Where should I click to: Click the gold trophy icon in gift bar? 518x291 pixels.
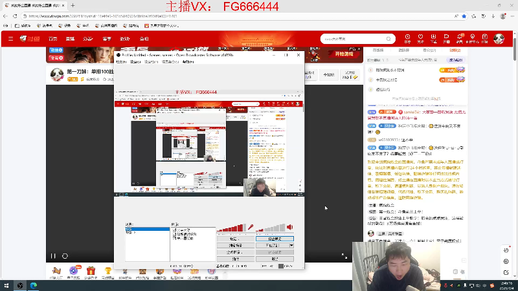pos(107,271)
